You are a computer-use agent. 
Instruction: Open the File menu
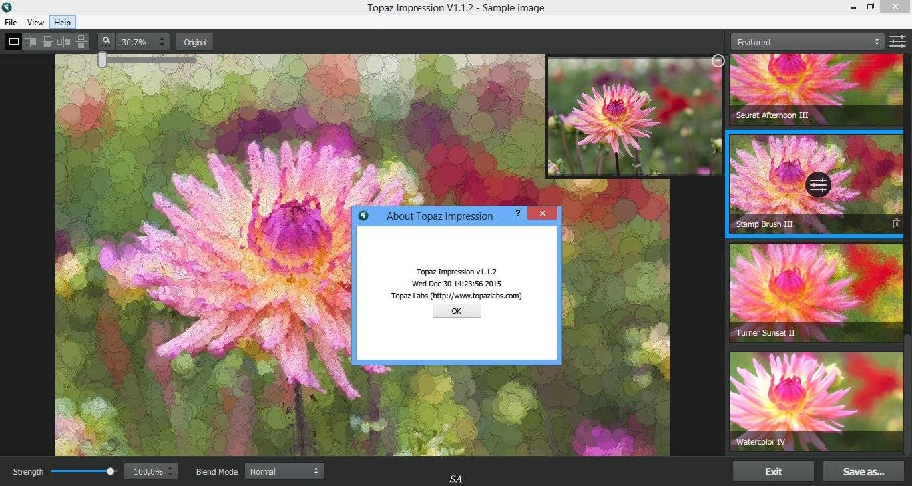click(11, 22)
